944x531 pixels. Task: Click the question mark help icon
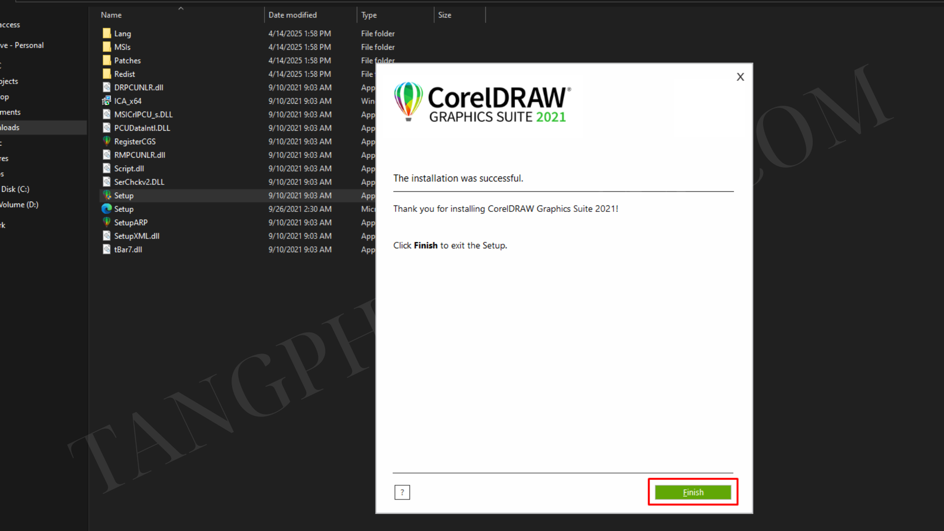click(x=402, y=492)
